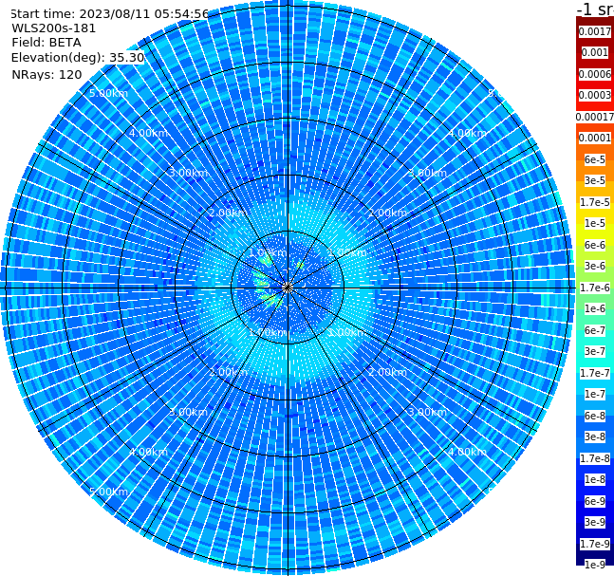Choose the 3e-7 colorbar label

pos(595,351)
